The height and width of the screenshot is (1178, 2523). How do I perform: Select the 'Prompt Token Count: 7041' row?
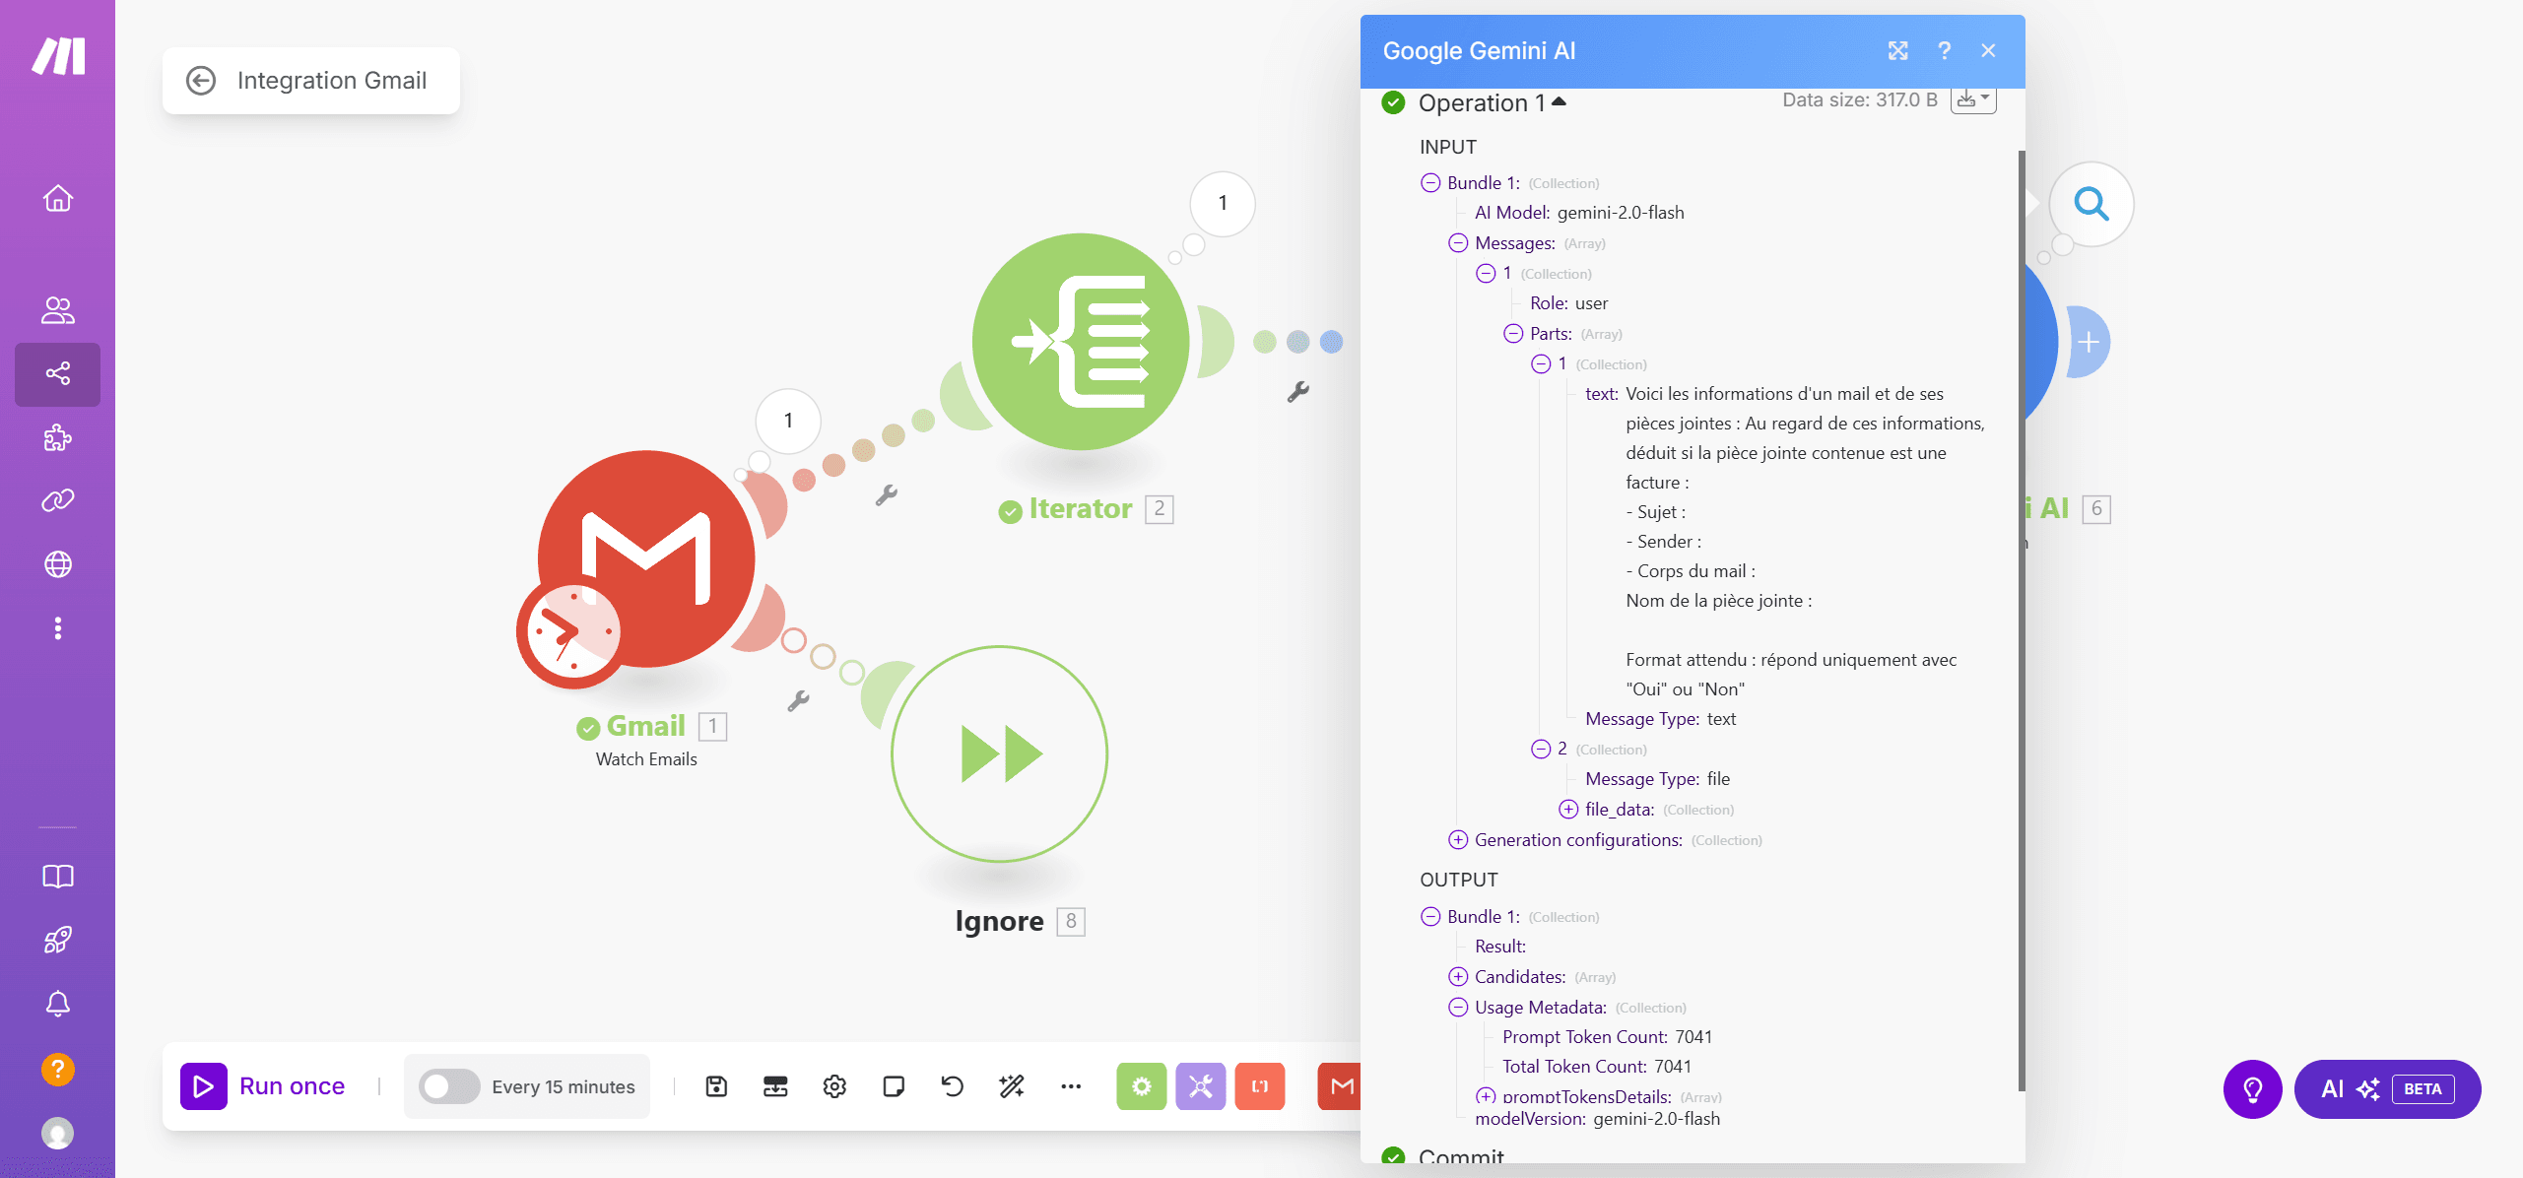[x=1608, y=1037]
